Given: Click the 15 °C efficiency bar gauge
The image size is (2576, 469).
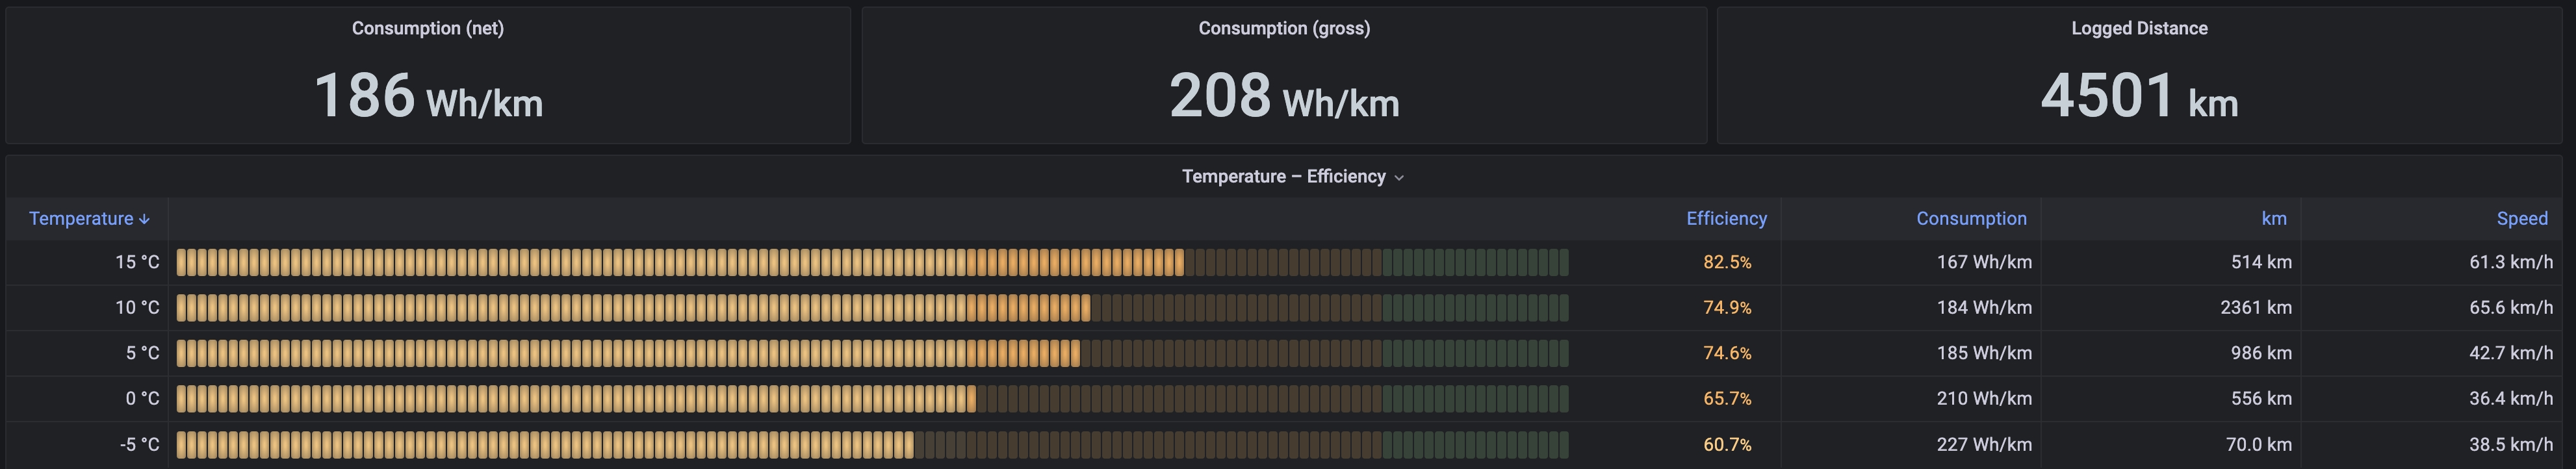Looking at the screenshot, I should (872, 263).
